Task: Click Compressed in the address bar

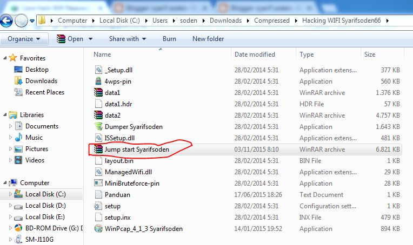Action: (272, 21)
